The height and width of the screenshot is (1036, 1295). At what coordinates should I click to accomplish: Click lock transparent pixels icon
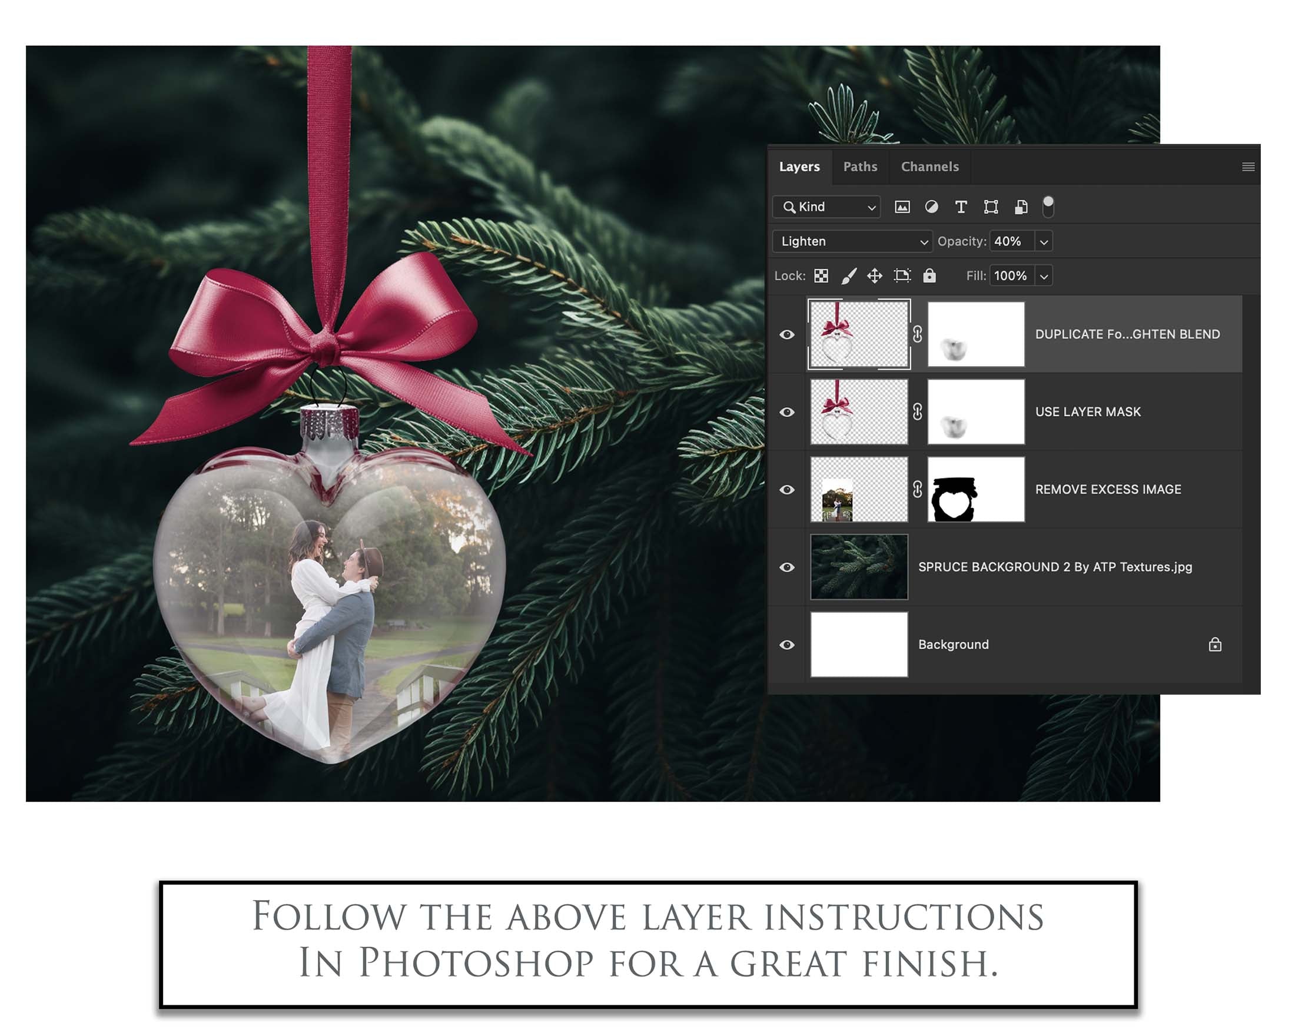[x=821, y=275]
